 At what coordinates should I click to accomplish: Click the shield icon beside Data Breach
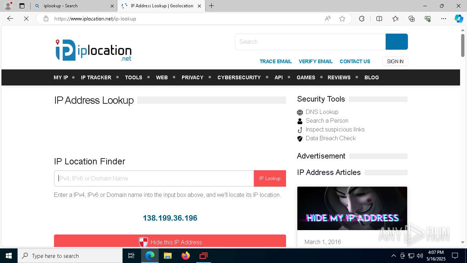coord(300,138)
